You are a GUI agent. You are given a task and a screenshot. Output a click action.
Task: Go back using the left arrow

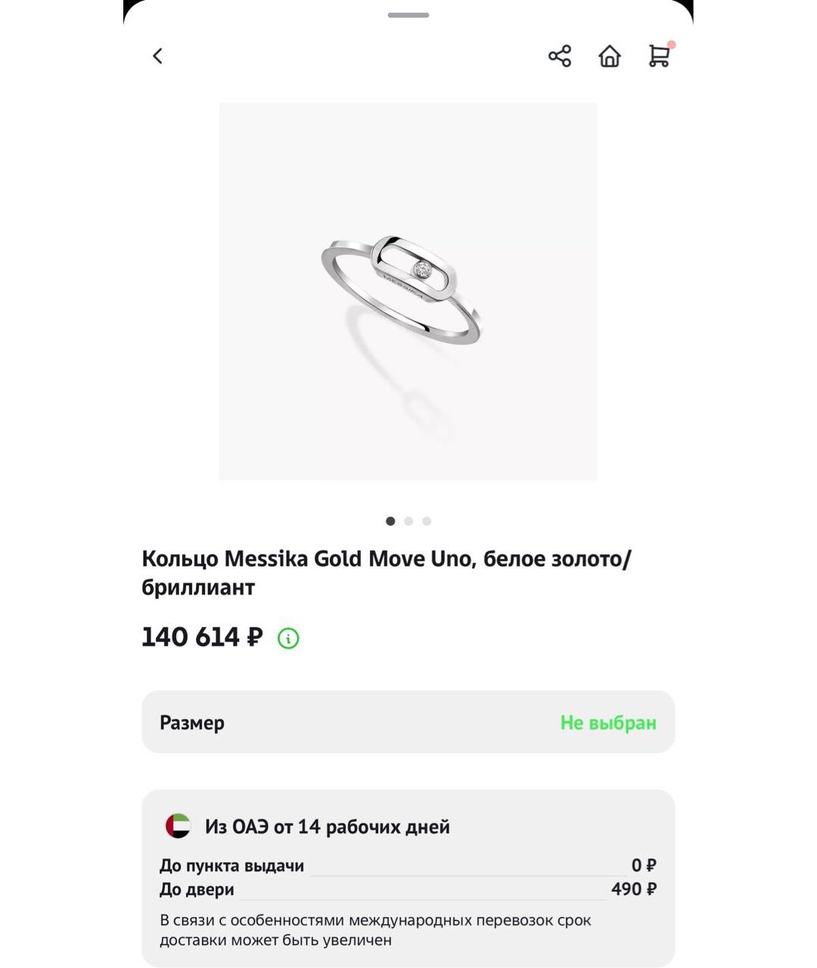157,56
